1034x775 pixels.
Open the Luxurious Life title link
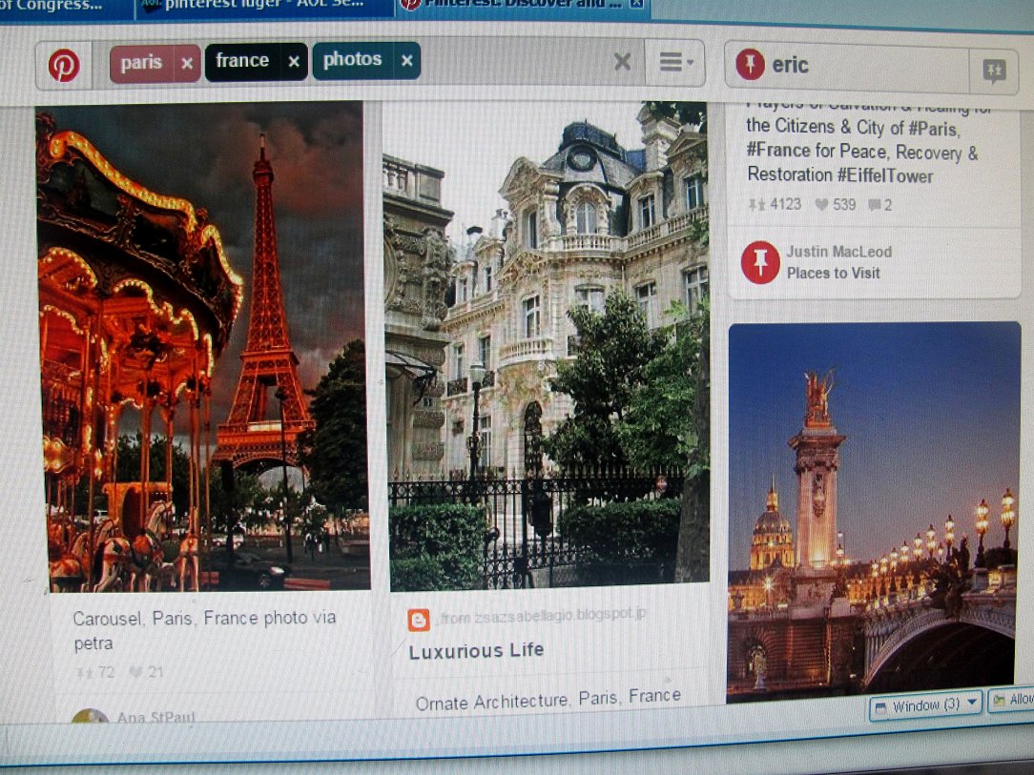pyautogui.click(x=476, y=651)
